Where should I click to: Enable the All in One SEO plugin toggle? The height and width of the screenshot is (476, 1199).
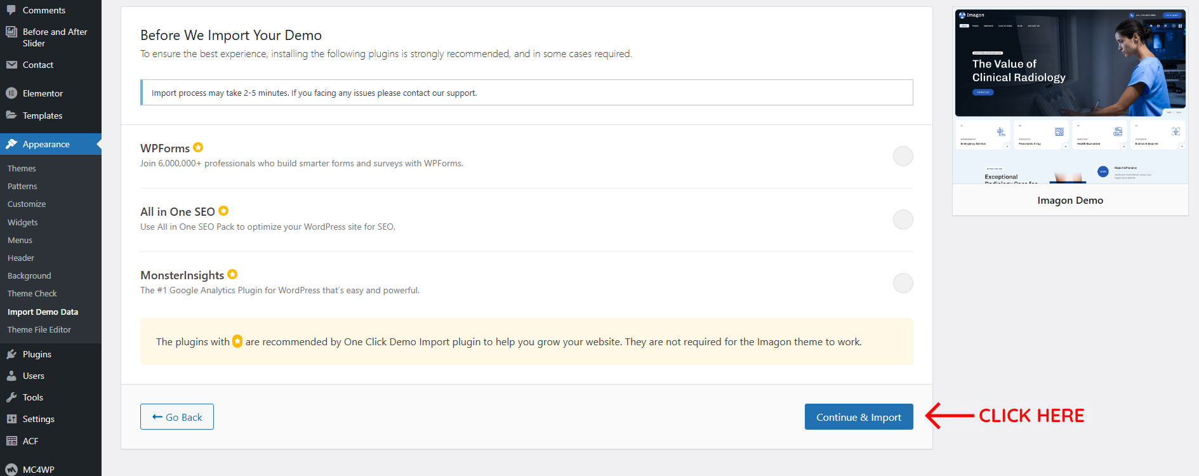click(x=903, y=220)
